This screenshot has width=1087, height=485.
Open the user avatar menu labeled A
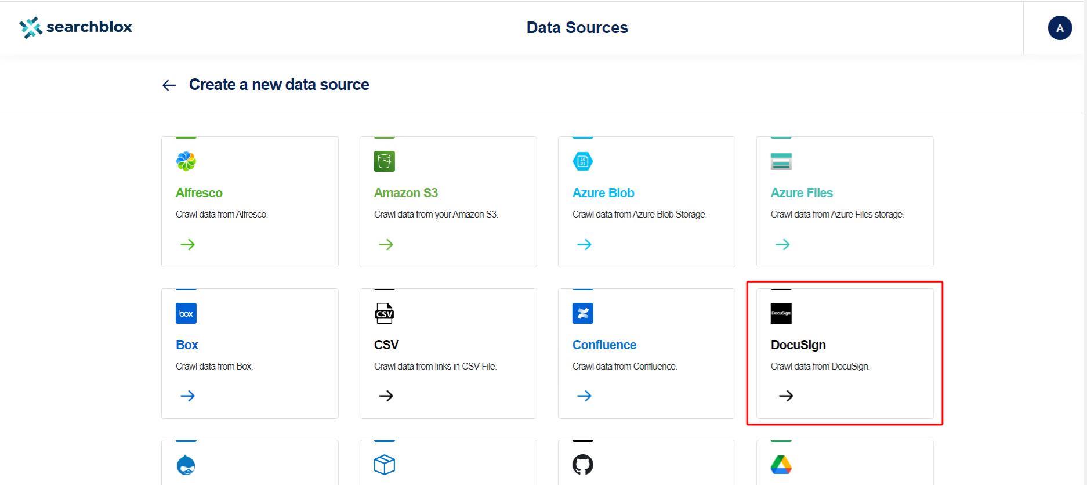click(1059, 28)
